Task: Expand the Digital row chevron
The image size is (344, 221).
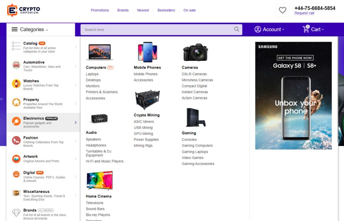Action: pos(75,176)
